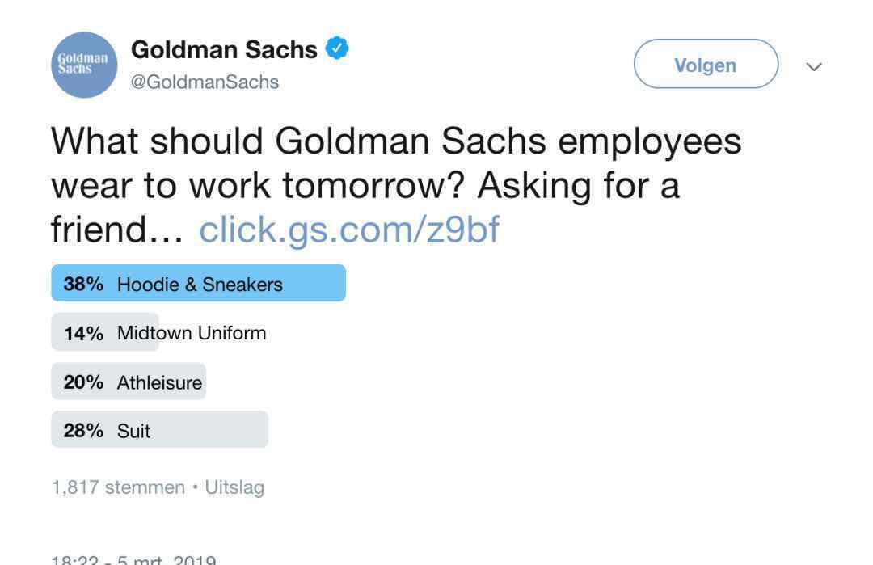Click the 14% poll percentage

click(x=83, y=333)
